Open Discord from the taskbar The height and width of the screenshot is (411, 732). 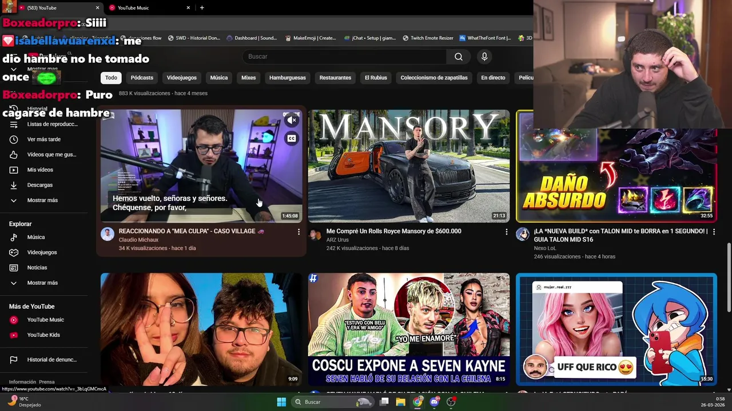pyautogui.click(x=434, y=402)
